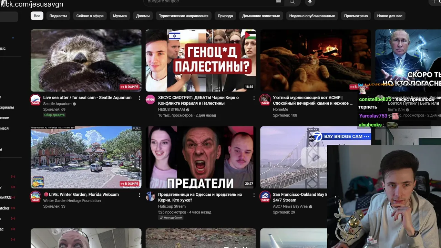Screen dimensions: 441x248
Task: Select the Музыка filter chip
Action: point(120,16)
